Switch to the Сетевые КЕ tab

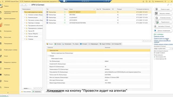coord(117,44)
